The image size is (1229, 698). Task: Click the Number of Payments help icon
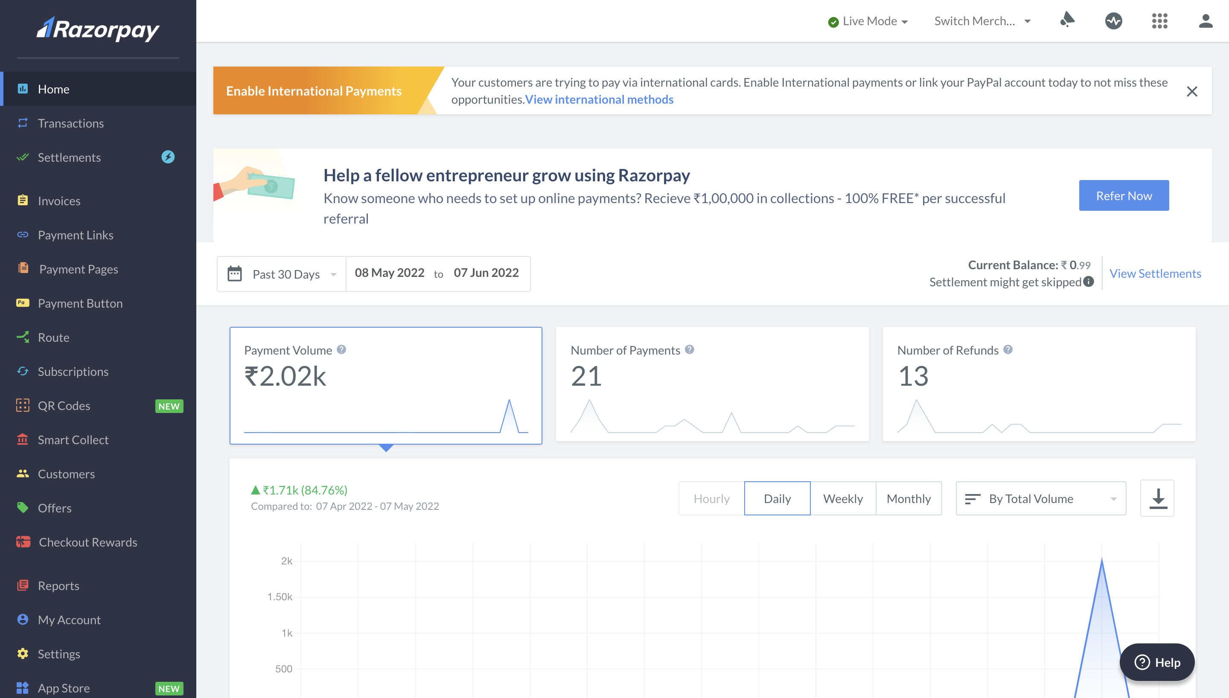pos(689,349)
